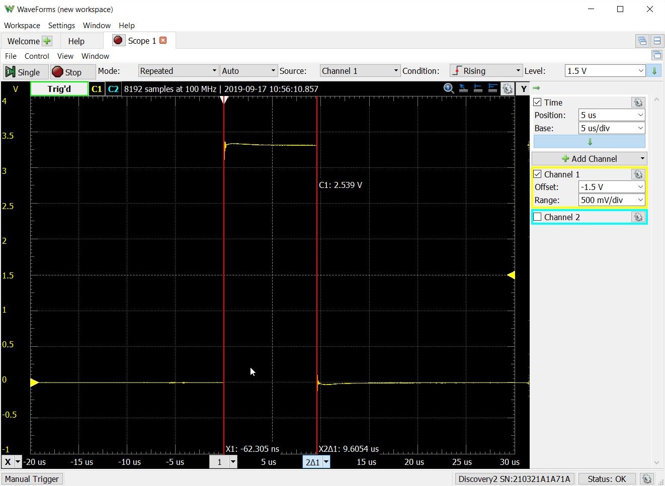Click the C2 channel label above the plot
This screenshot has height=486, width=665.
(113, 88)
